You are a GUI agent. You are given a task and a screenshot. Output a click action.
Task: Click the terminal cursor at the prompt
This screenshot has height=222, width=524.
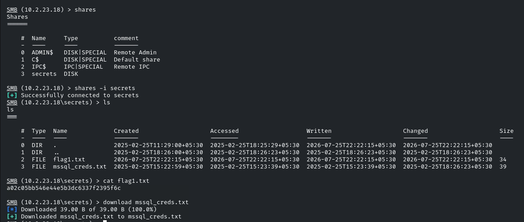coord(105,221)
